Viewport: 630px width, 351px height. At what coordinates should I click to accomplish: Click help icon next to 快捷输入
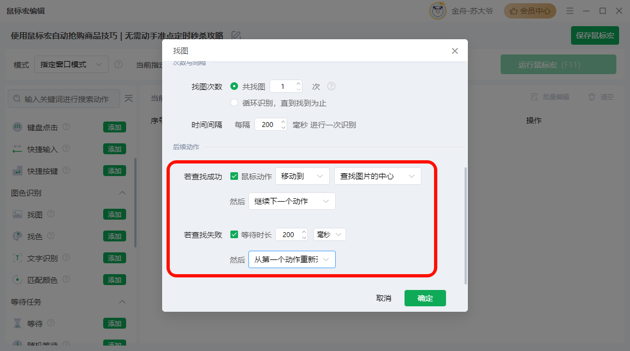66,148
